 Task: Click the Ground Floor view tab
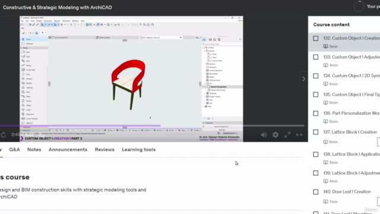pos(61,37)
